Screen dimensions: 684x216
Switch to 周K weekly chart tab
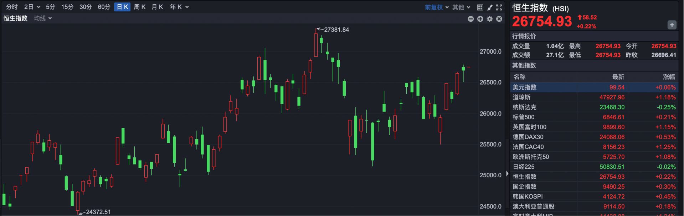pos(139,7)
